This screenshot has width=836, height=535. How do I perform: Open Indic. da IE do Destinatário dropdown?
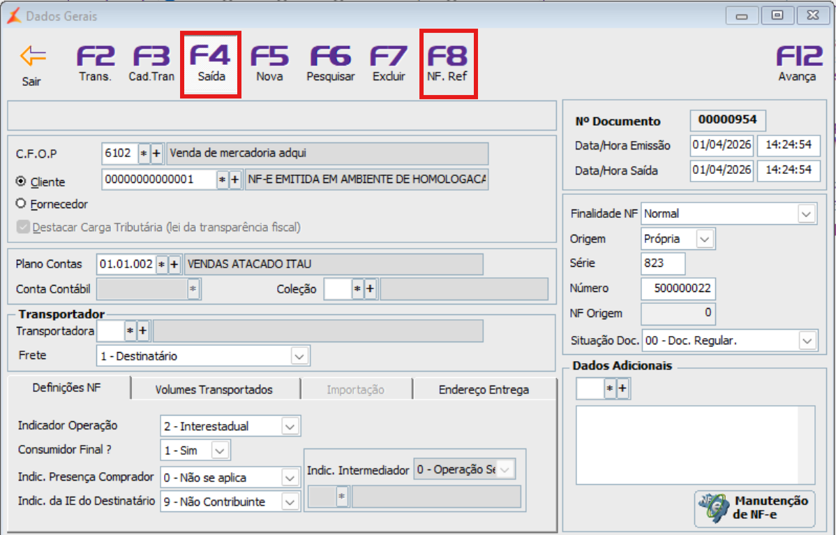290,501
